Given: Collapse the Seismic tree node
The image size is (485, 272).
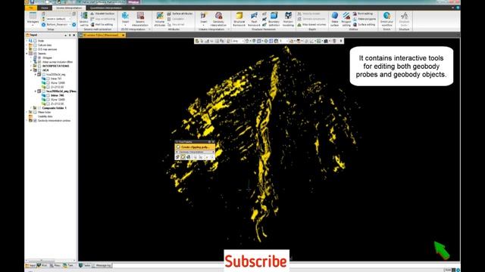Looking at the screenshot, I should [x=27, y=54].
